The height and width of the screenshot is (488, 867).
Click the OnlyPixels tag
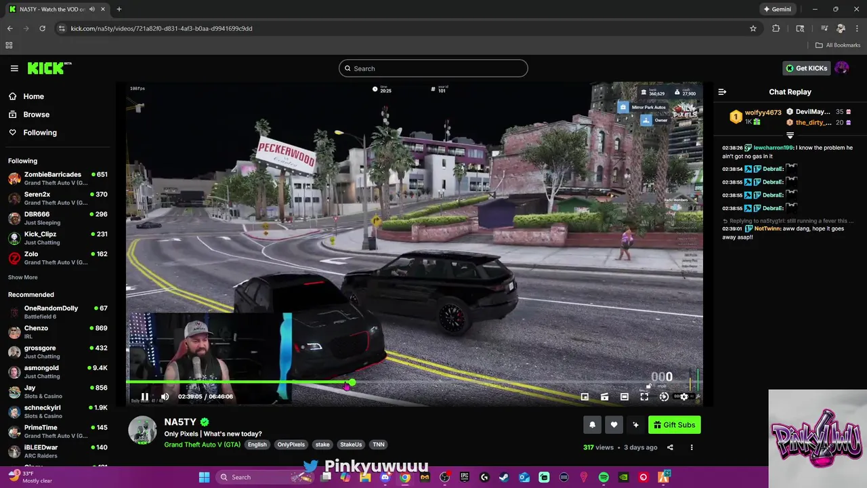click(x=291, y=445)
